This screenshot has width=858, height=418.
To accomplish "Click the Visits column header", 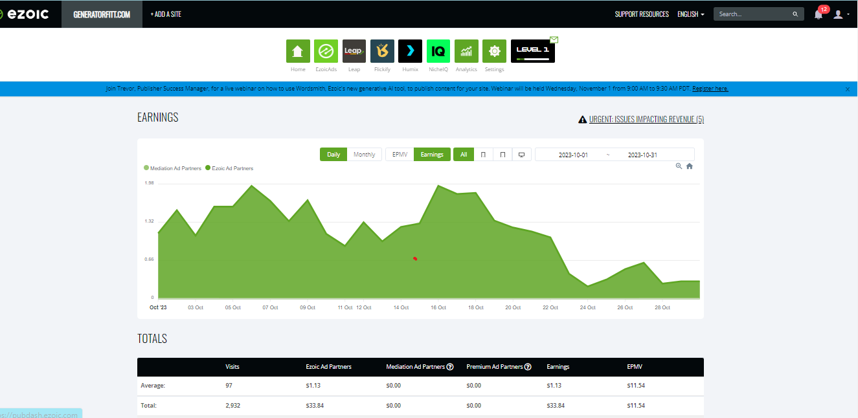I will tap(232, 367).
